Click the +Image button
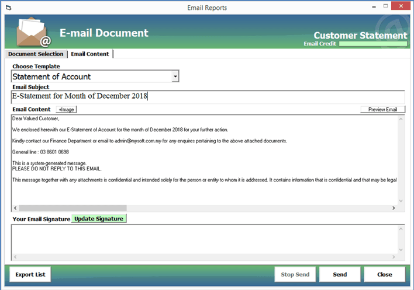Screen dimensions: 414x290 tap(66, 110)
